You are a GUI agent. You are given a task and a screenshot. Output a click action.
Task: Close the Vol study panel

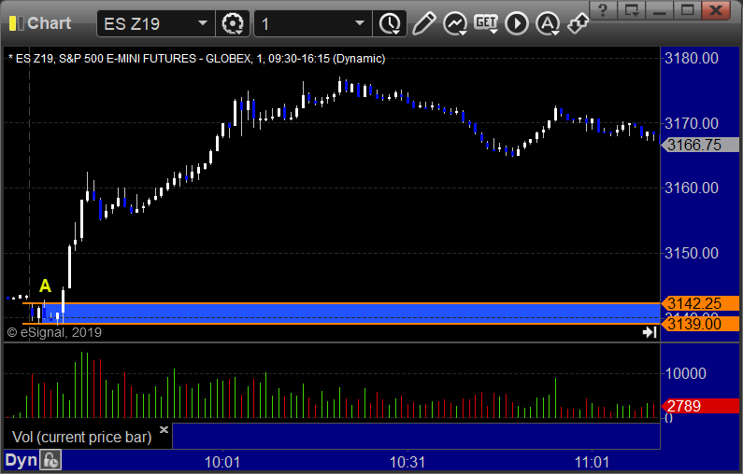coord(164,430)
